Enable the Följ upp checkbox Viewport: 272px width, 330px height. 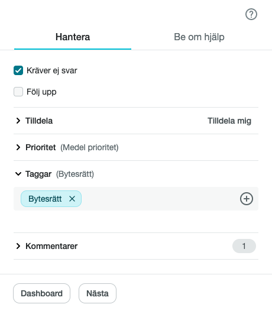tap(18, 92)
